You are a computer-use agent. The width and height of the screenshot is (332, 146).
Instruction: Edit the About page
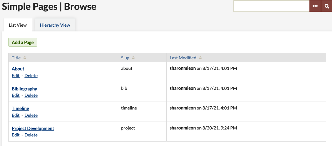pos(16,76)
